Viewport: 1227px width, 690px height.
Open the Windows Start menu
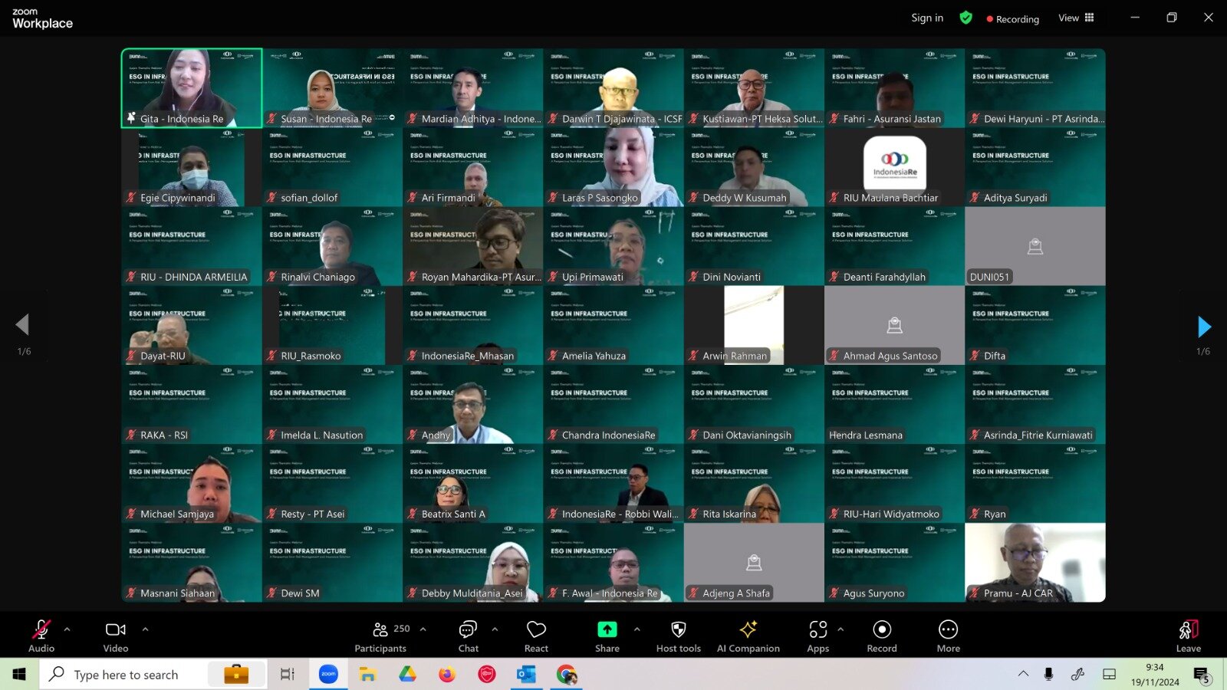coord(19,674)
